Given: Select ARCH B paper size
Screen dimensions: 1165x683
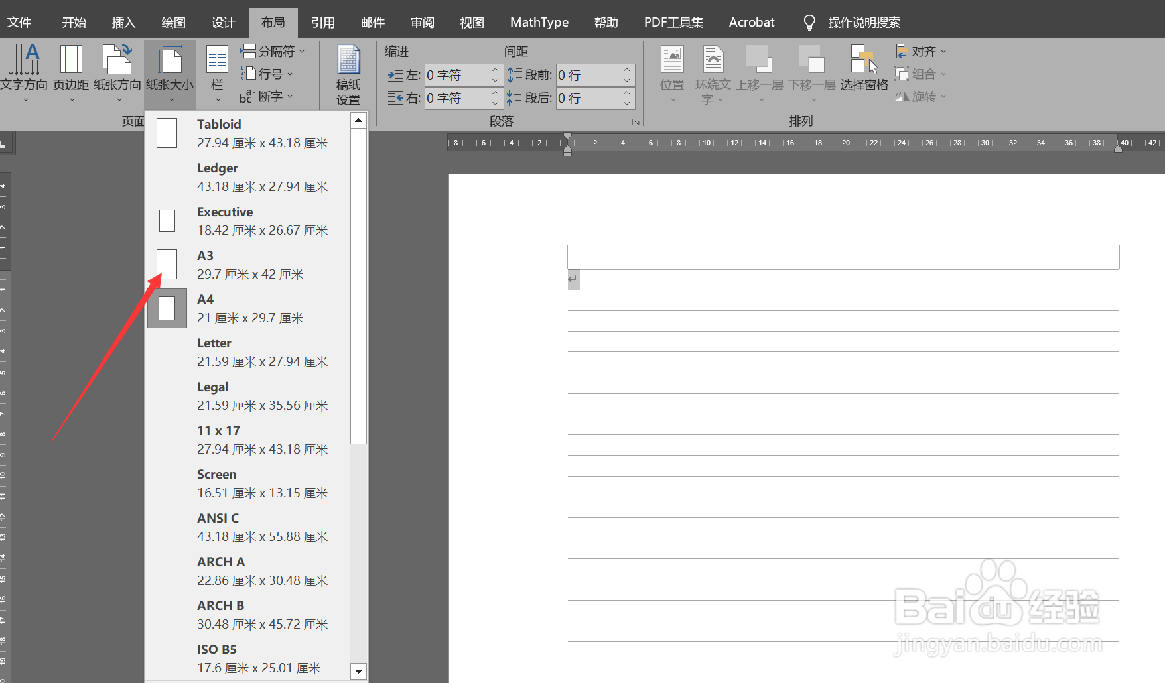Looking at the screenshot, I should pos(247,615).
